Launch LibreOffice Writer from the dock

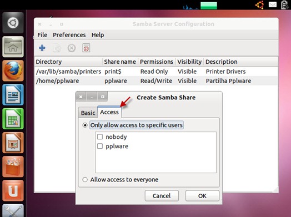point(13,94)
